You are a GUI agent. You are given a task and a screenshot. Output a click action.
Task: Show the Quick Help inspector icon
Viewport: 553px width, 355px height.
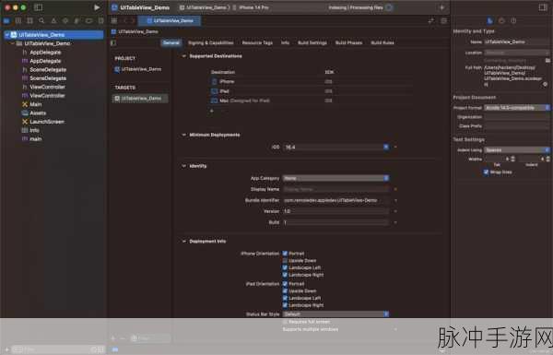point(513,21)
